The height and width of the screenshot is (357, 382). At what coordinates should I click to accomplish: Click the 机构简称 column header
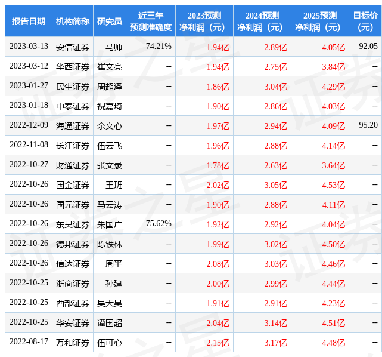coord(73,21)
